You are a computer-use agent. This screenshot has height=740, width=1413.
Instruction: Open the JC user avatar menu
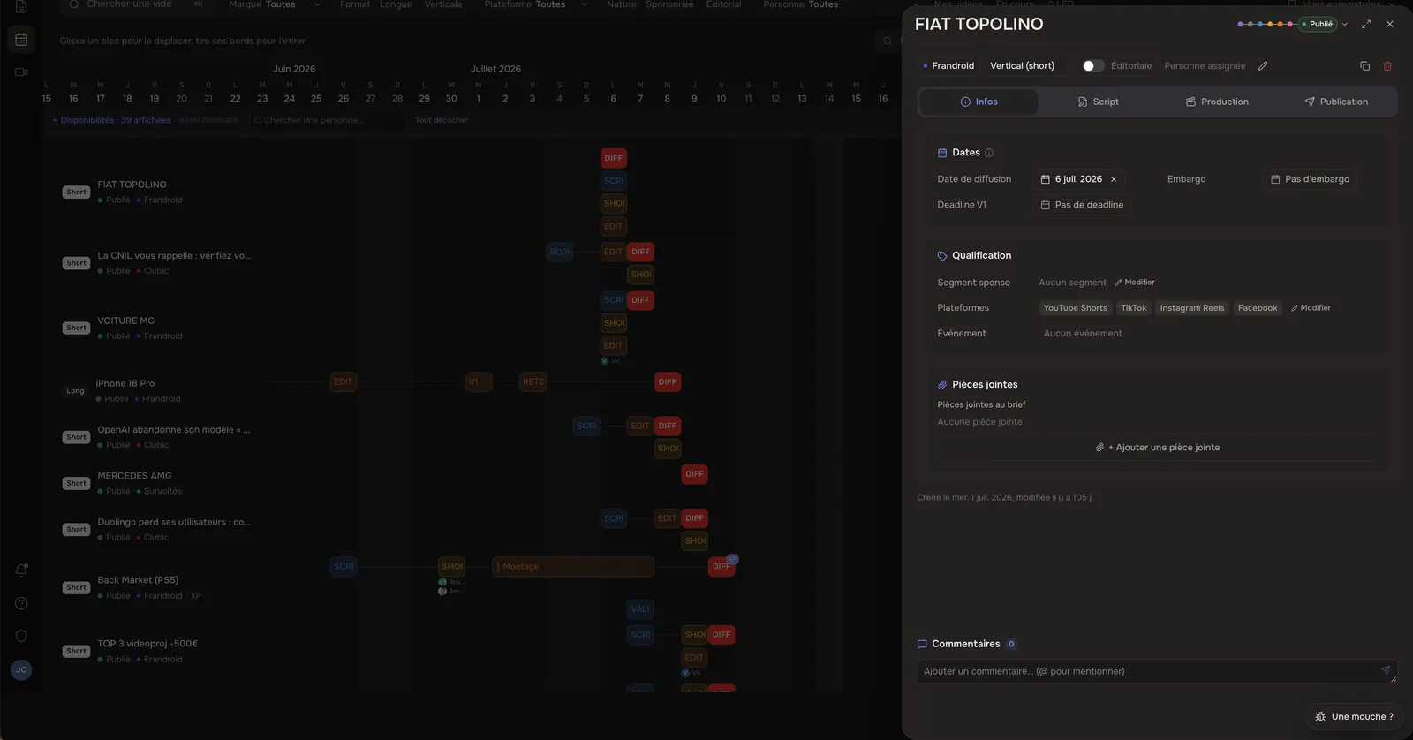21,670
